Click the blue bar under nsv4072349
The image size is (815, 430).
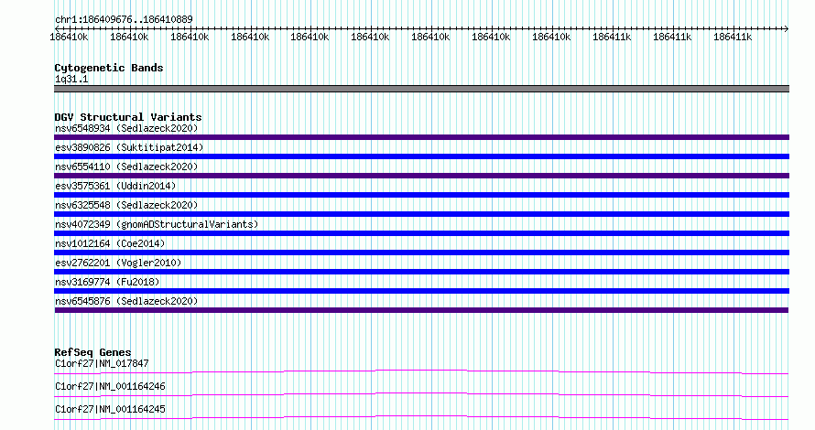(x=421, y=233)
